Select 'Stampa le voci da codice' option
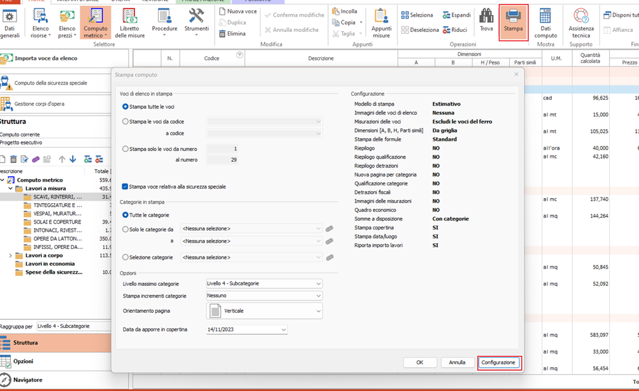 coord(126,122)
